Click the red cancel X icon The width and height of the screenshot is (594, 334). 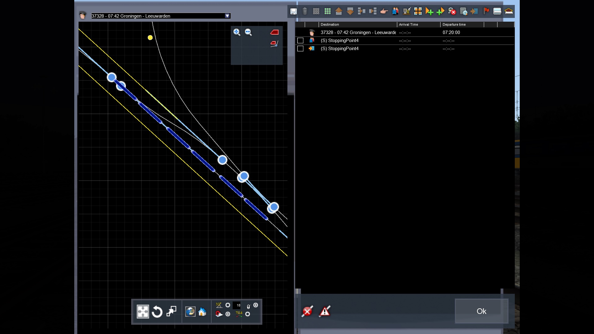click(307, 311)
